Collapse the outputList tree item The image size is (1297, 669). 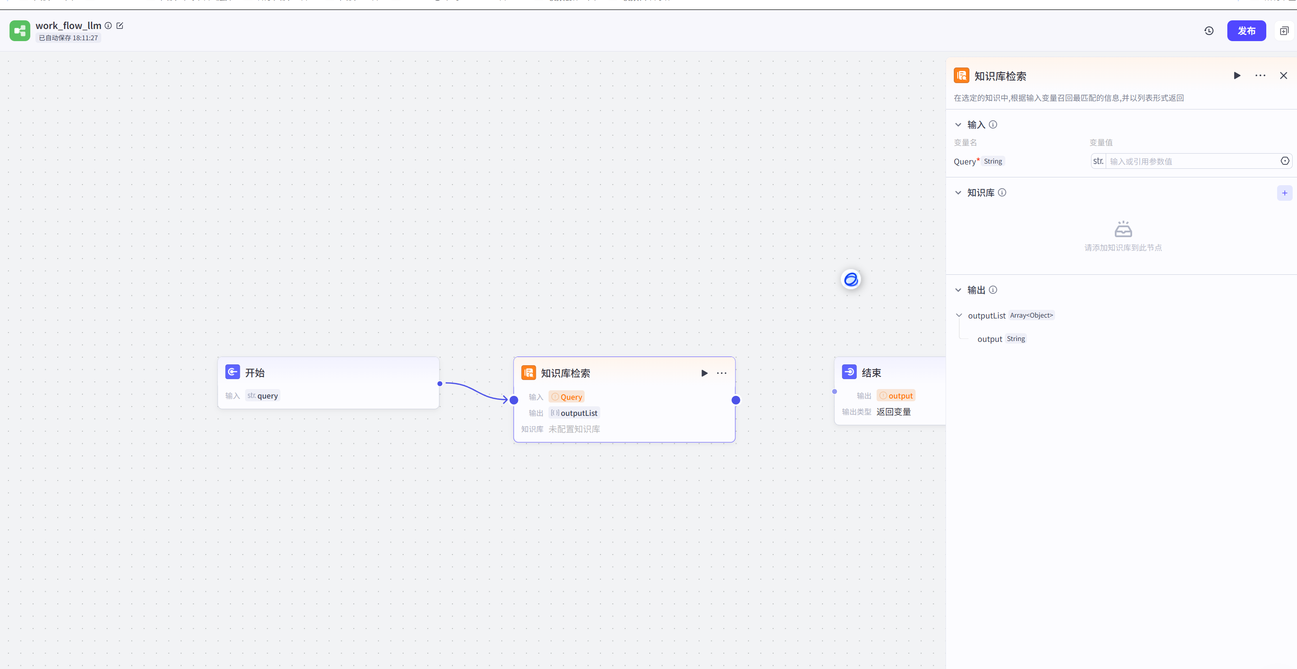click(959, 315)
